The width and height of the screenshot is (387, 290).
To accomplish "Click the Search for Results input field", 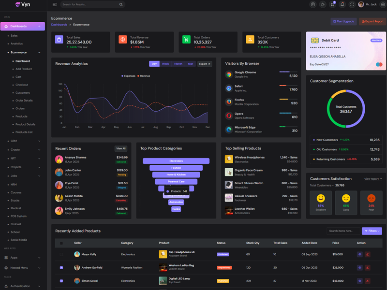I will pos(89,4).
